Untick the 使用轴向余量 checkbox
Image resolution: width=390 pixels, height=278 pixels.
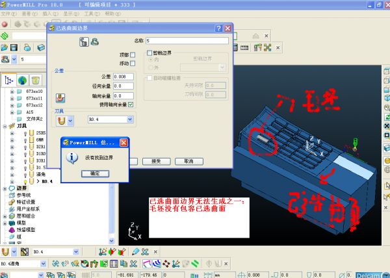coord(131,105)
